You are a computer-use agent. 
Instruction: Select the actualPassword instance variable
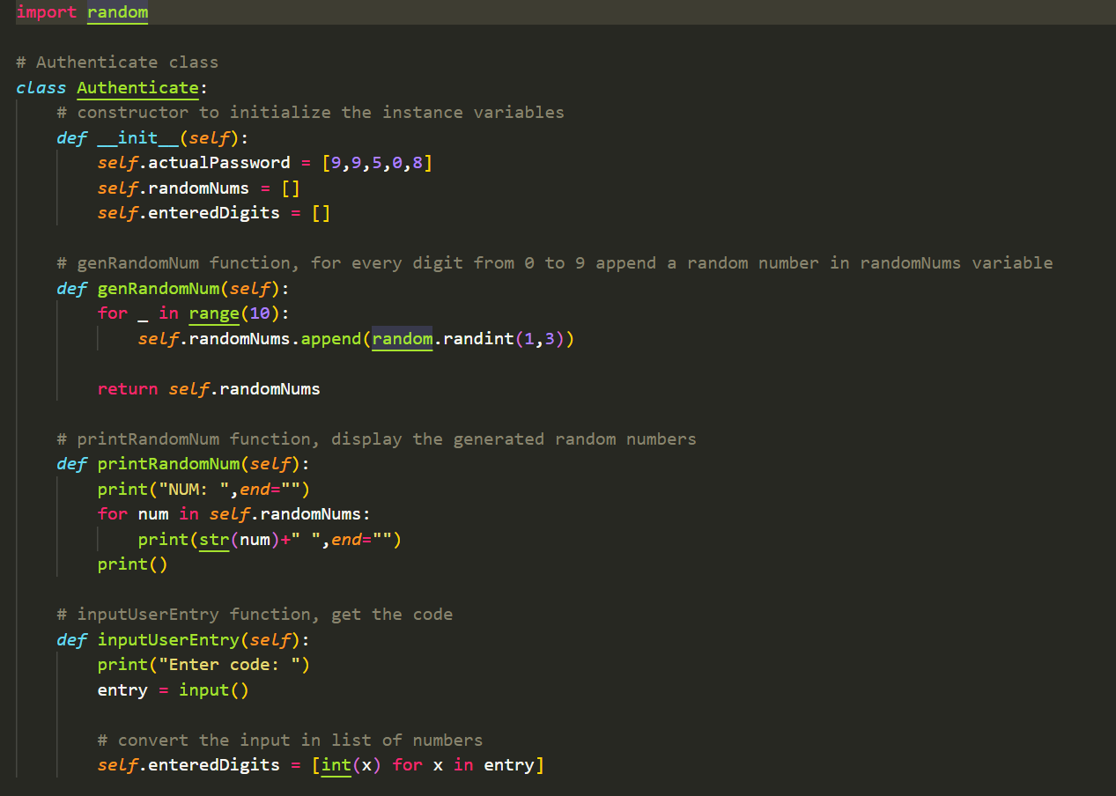point(214,162)
